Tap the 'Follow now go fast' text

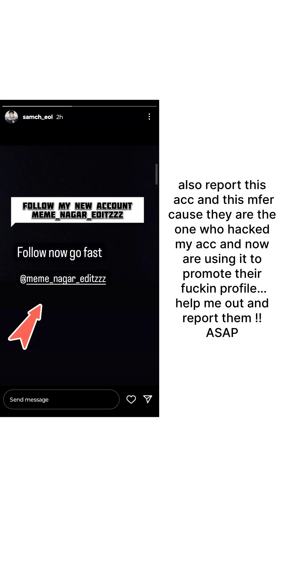click(x=60, y=253)
